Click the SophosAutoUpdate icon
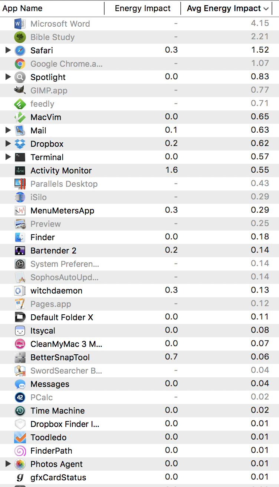This screenshot has width=279, height=487. click(x=20, y=278)
